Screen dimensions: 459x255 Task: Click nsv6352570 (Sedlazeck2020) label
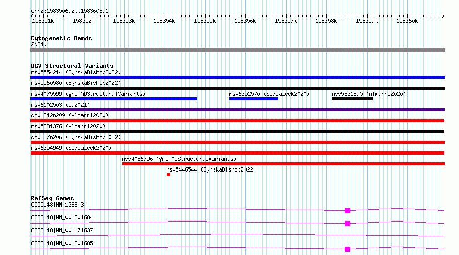pos(269,94)
